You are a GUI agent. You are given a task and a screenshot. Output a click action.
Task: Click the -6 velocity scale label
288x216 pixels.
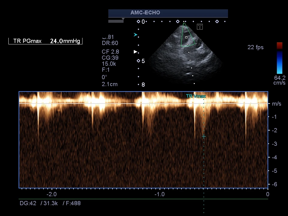pyautogui.click(x=274, y=184)
